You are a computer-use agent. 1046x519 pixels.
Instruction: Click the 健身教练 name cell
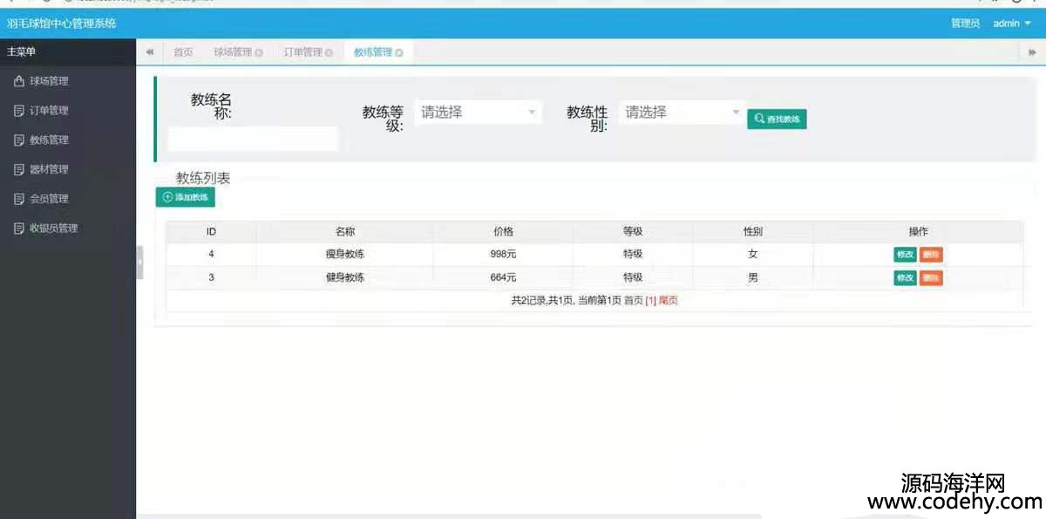click(344, 278)
